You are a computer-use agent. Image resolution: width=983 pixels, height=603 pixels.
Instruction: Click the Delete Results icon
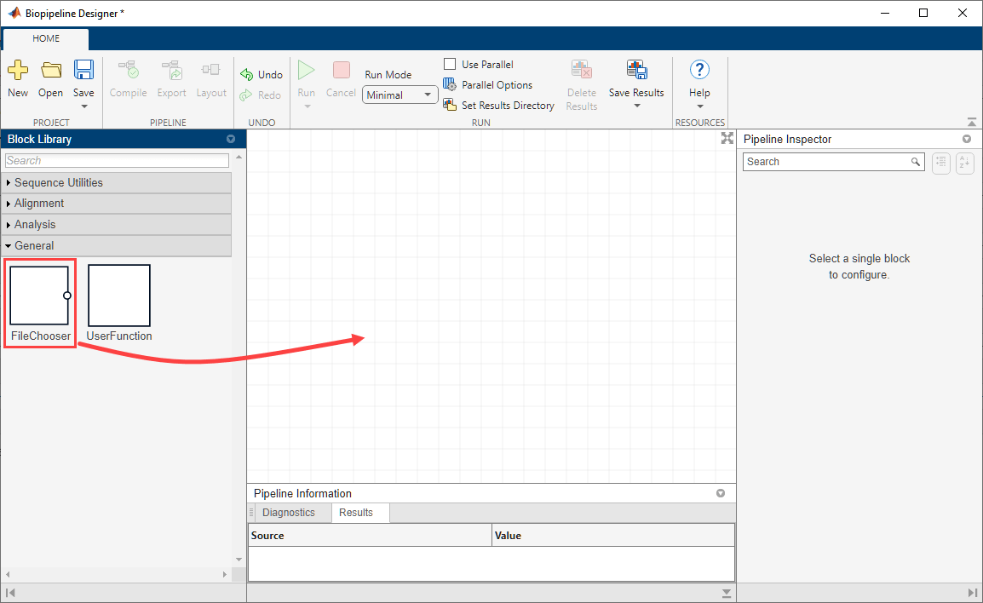coord(582,70)
